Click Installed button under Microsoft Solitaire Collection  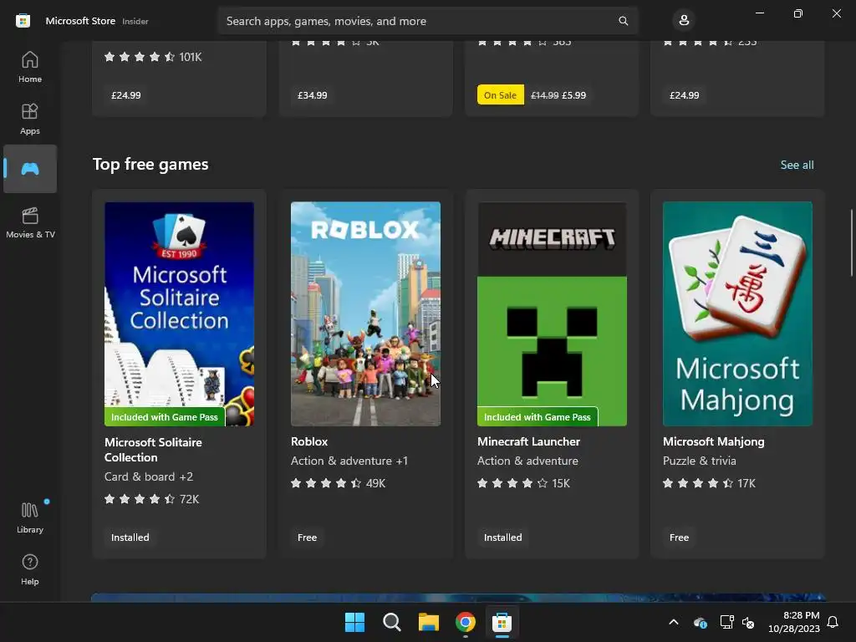click(x=130, y=538)
